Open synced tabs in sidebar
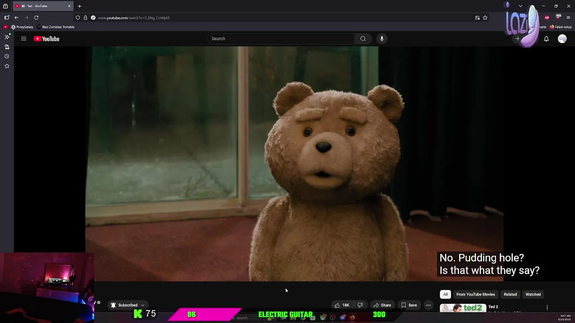Screen dimensions: 575x323 coord(7,47)
